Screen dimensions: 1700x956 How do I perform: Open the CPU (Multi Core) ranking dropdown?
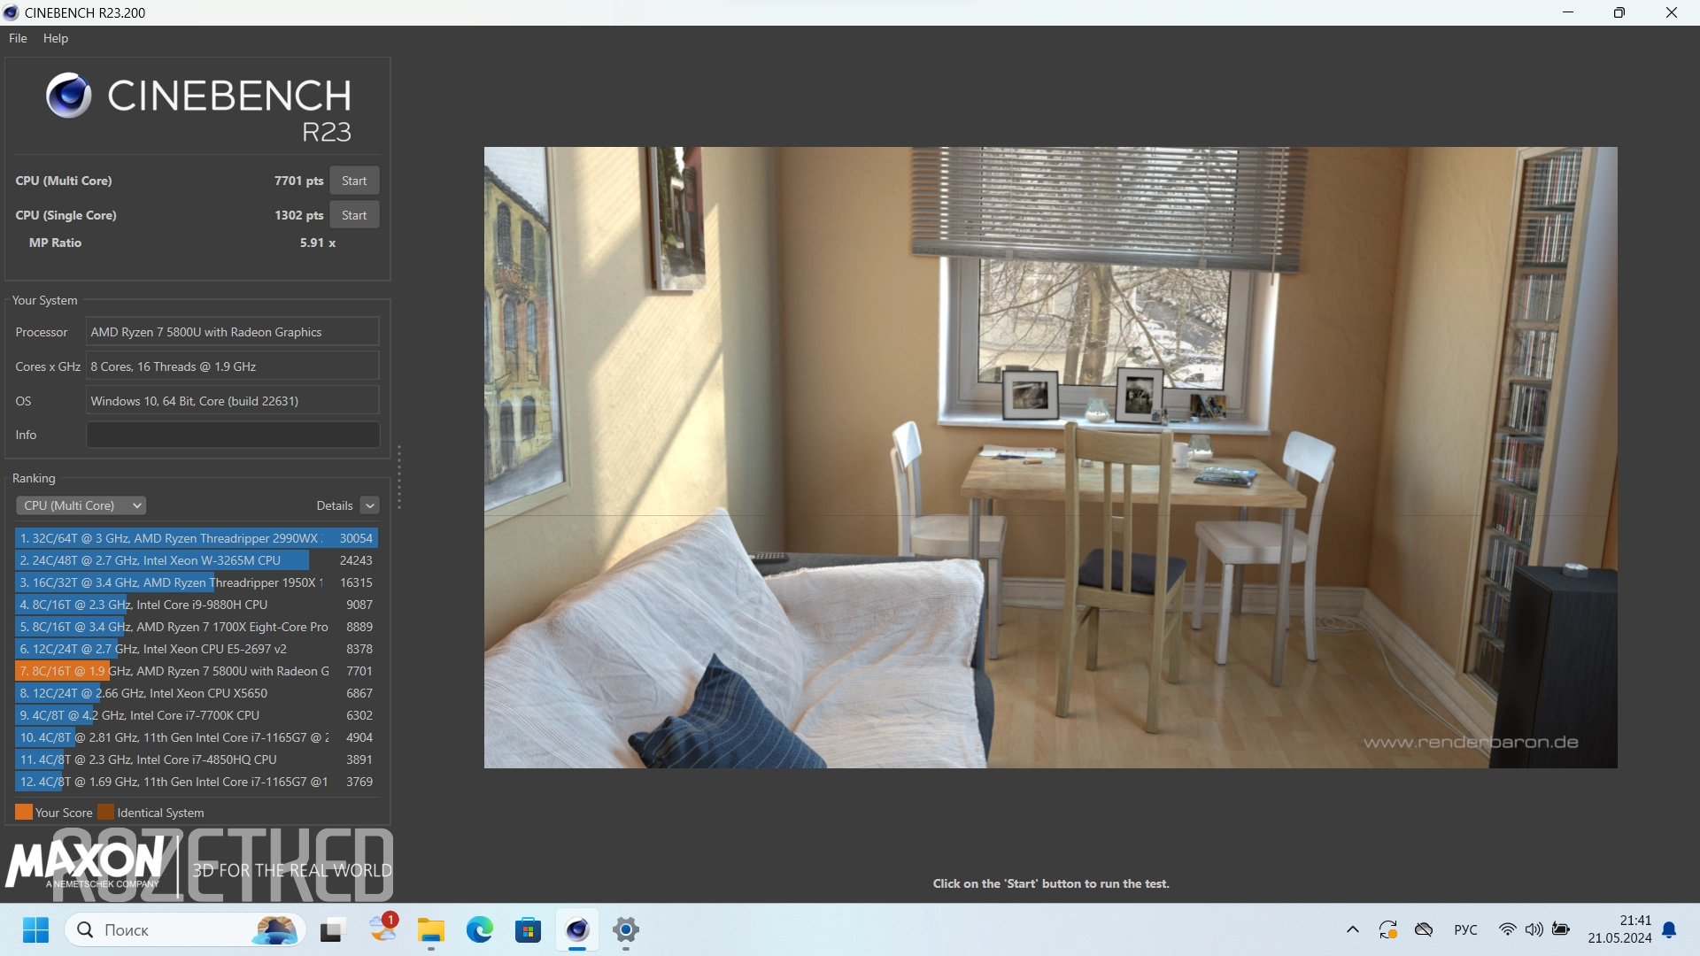pyautogui.click(x=81, y=505)
